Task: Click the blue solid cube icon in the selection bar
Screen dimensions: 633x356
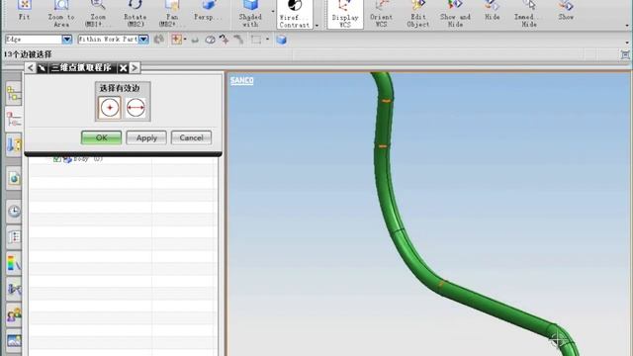Action: pyautogui.click(x=281, y=40)
